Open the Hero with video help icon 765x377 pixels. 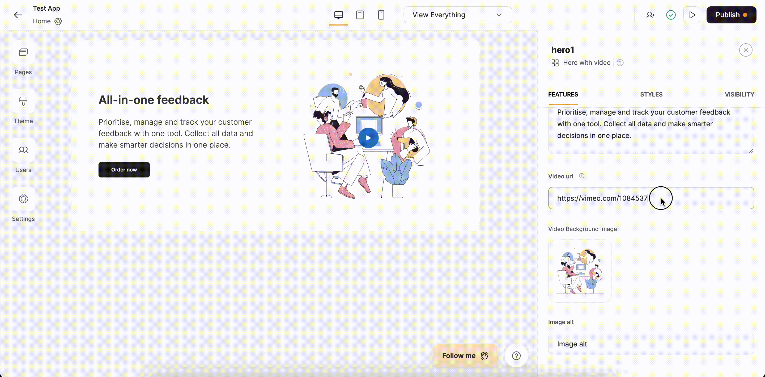click(x=620, y=63)
